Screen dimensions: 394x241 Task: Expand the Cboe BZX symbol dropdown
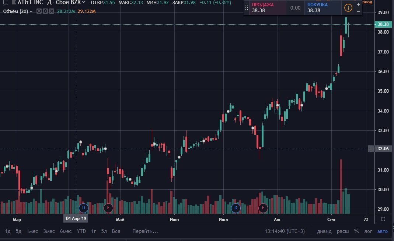coord(84,3)
